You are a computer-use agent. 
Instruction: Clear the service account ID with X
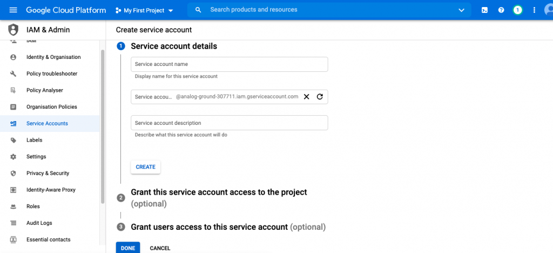point(307,97)
